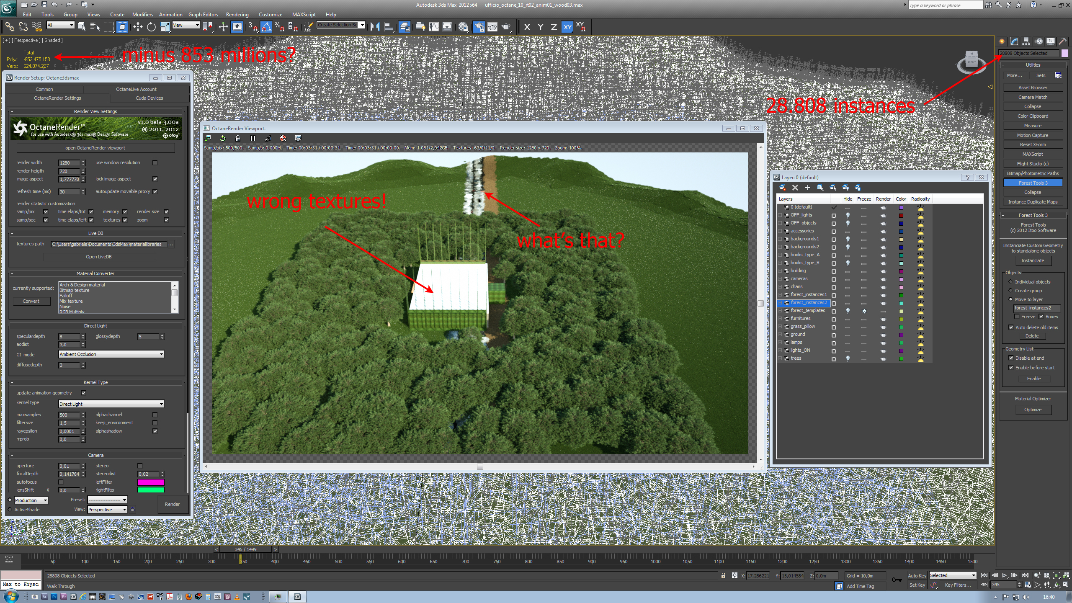The height and width of the screenshot is (603, 1072).
Task: Uncheck 'update animation geometry' checkbox
Action: (x=83, y=393)
